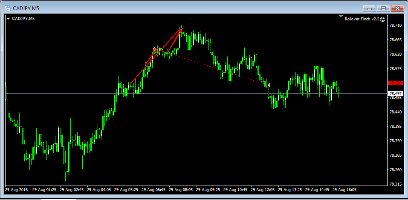Select the red buy arrow marker on chart
408x200 pixels.
(155, 49)
